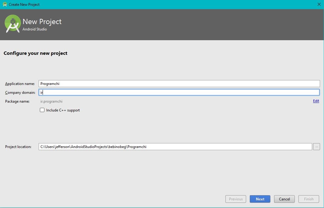The width and height of the screenshot is (324, 208).
Task: Click the large Android Studio logo in header
Action: [12, 24]
